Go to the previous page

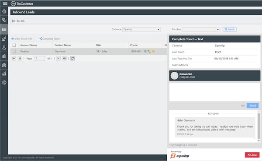pos(20,58)
